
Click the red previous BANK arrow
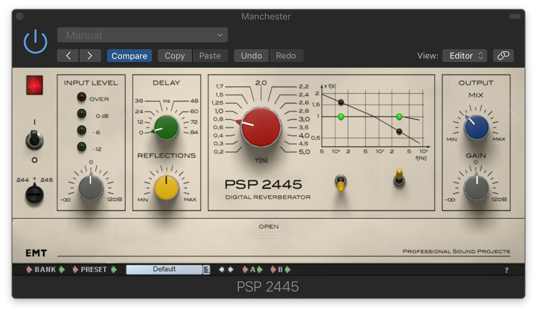[29, 269]
